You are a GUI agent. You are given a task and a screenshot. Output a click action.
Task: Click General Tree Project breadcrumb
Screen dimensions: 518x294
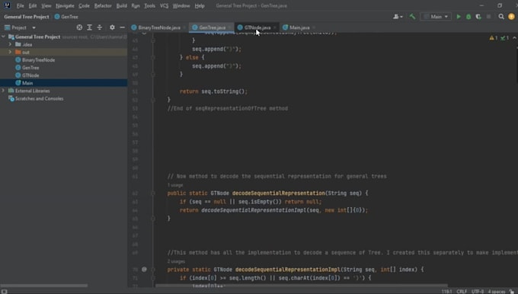click(27, 17)
